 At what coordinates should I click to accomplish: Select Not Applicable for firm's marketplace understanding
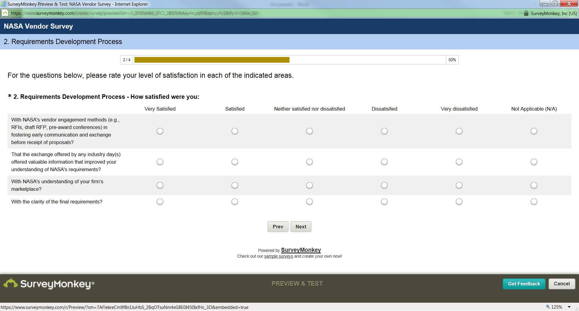[534, 185]
